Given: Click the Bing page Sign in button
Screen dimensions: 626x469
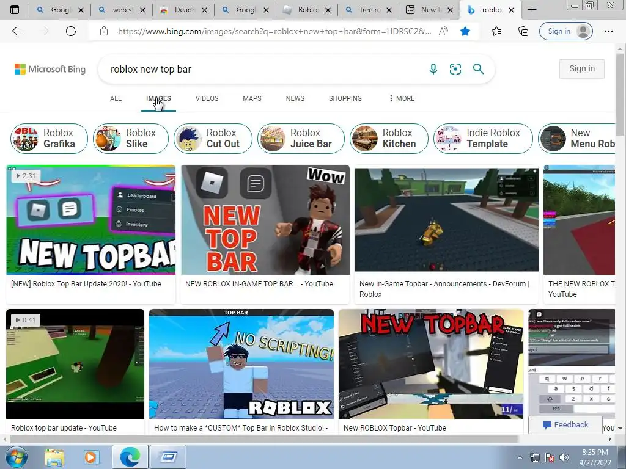Looking at the screenshot, I should (x=582, y=68).
